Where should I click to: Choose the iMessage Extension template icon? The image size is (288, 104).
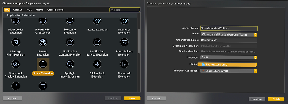pos(70,21)
